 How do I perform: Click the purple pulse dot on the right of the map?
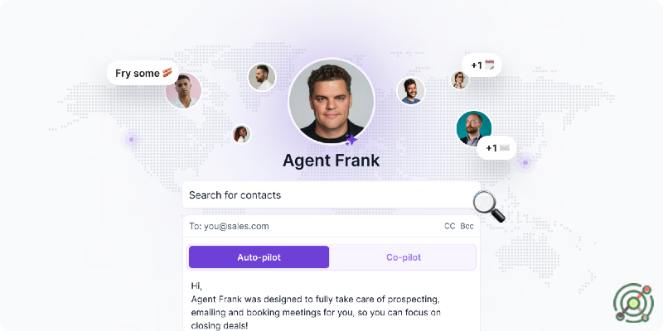(x=525, y=162)
